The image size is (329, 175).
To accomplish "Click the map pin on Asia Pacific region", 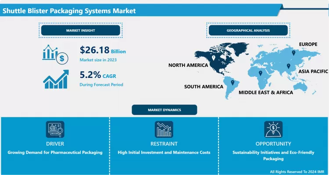I will pyautogui.click(x=288, y=66).
